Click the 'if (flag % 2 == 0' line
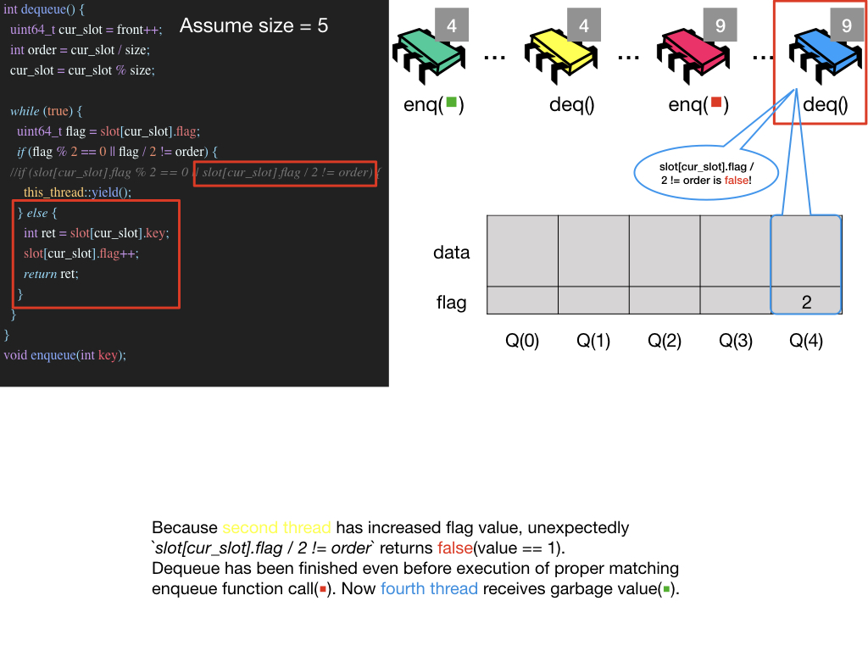Screen dimensions: 868x651 tap(117, 152)
